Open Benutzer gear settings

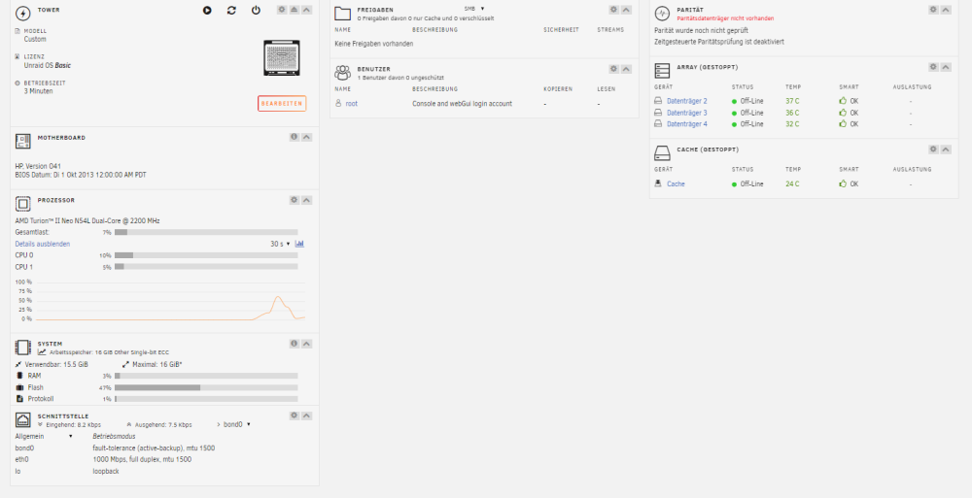tap(613, 69)
